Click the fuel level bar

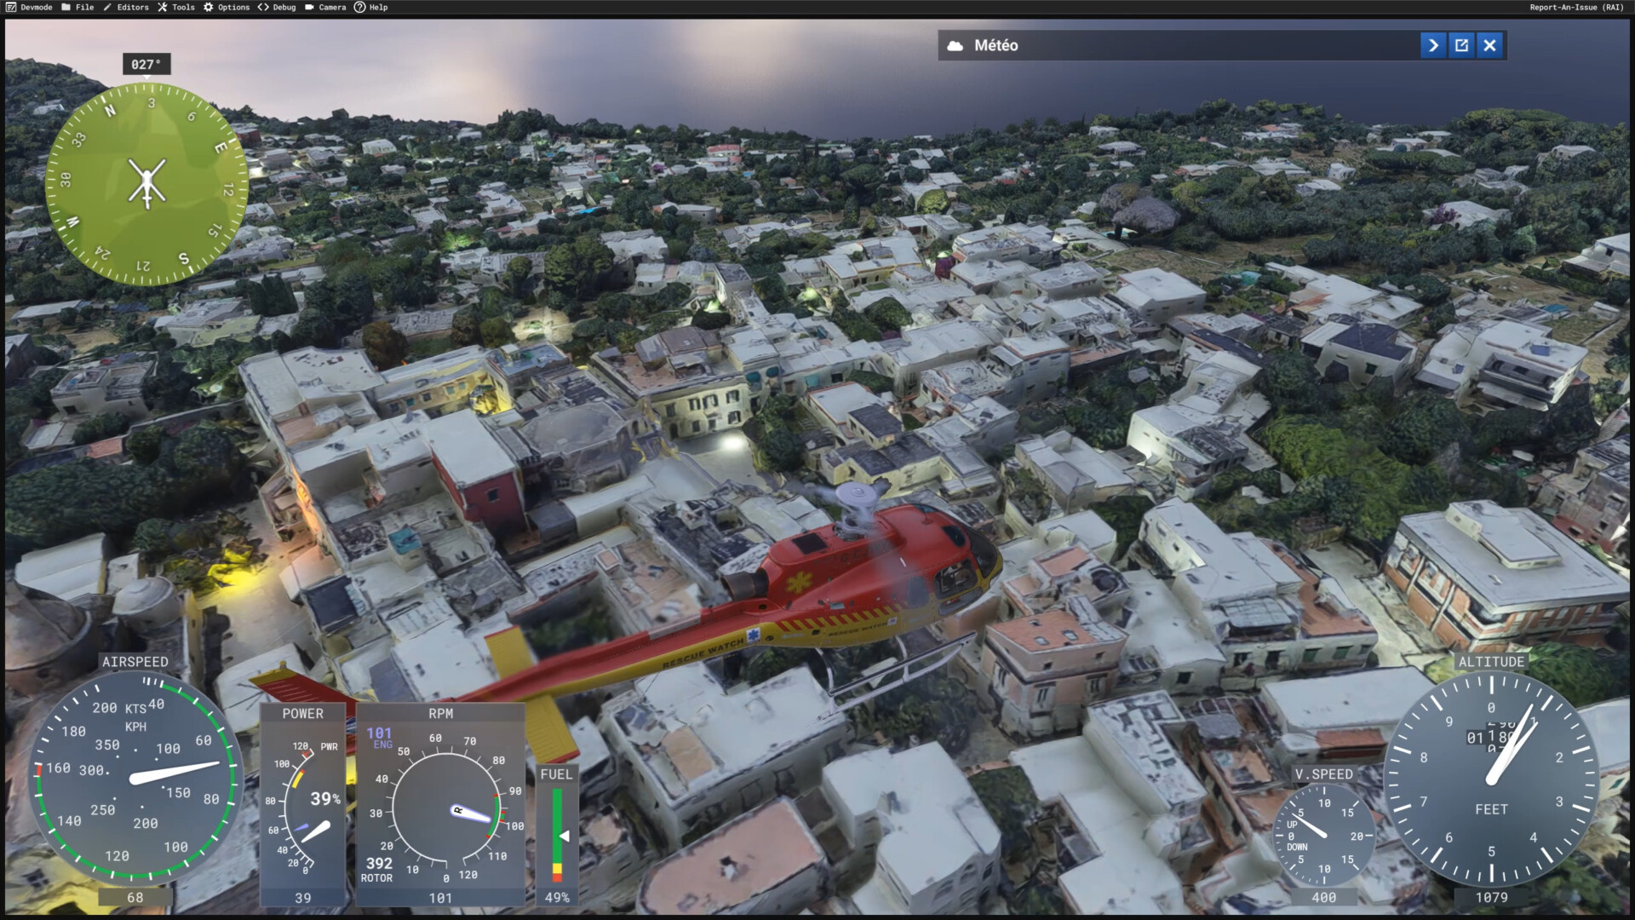(x=557, y=835)
